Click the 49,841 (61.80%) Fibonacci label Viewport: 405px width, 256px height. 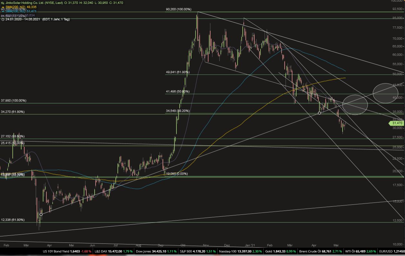[178, 72]
